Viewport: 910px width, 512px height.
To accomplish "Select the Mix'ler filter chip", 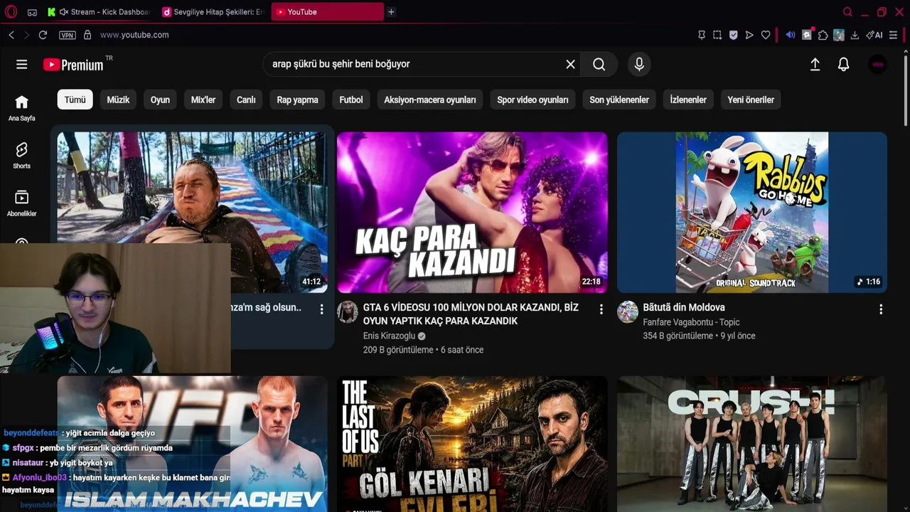I will coord(203,100).
